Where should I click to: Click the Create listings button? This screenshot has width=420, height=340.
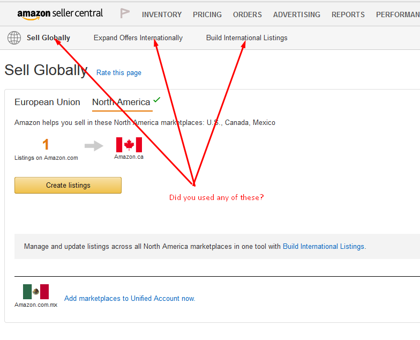click(68, 186)
